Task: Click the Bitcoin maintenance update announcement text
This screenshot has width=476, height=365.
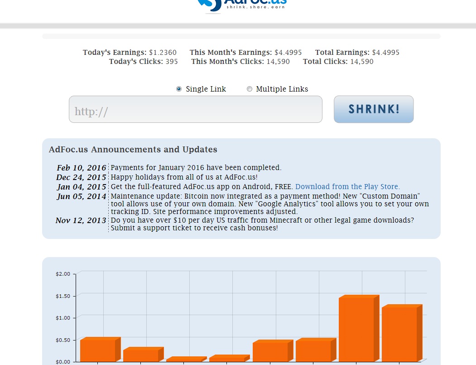Action: [x=270, y=204]
